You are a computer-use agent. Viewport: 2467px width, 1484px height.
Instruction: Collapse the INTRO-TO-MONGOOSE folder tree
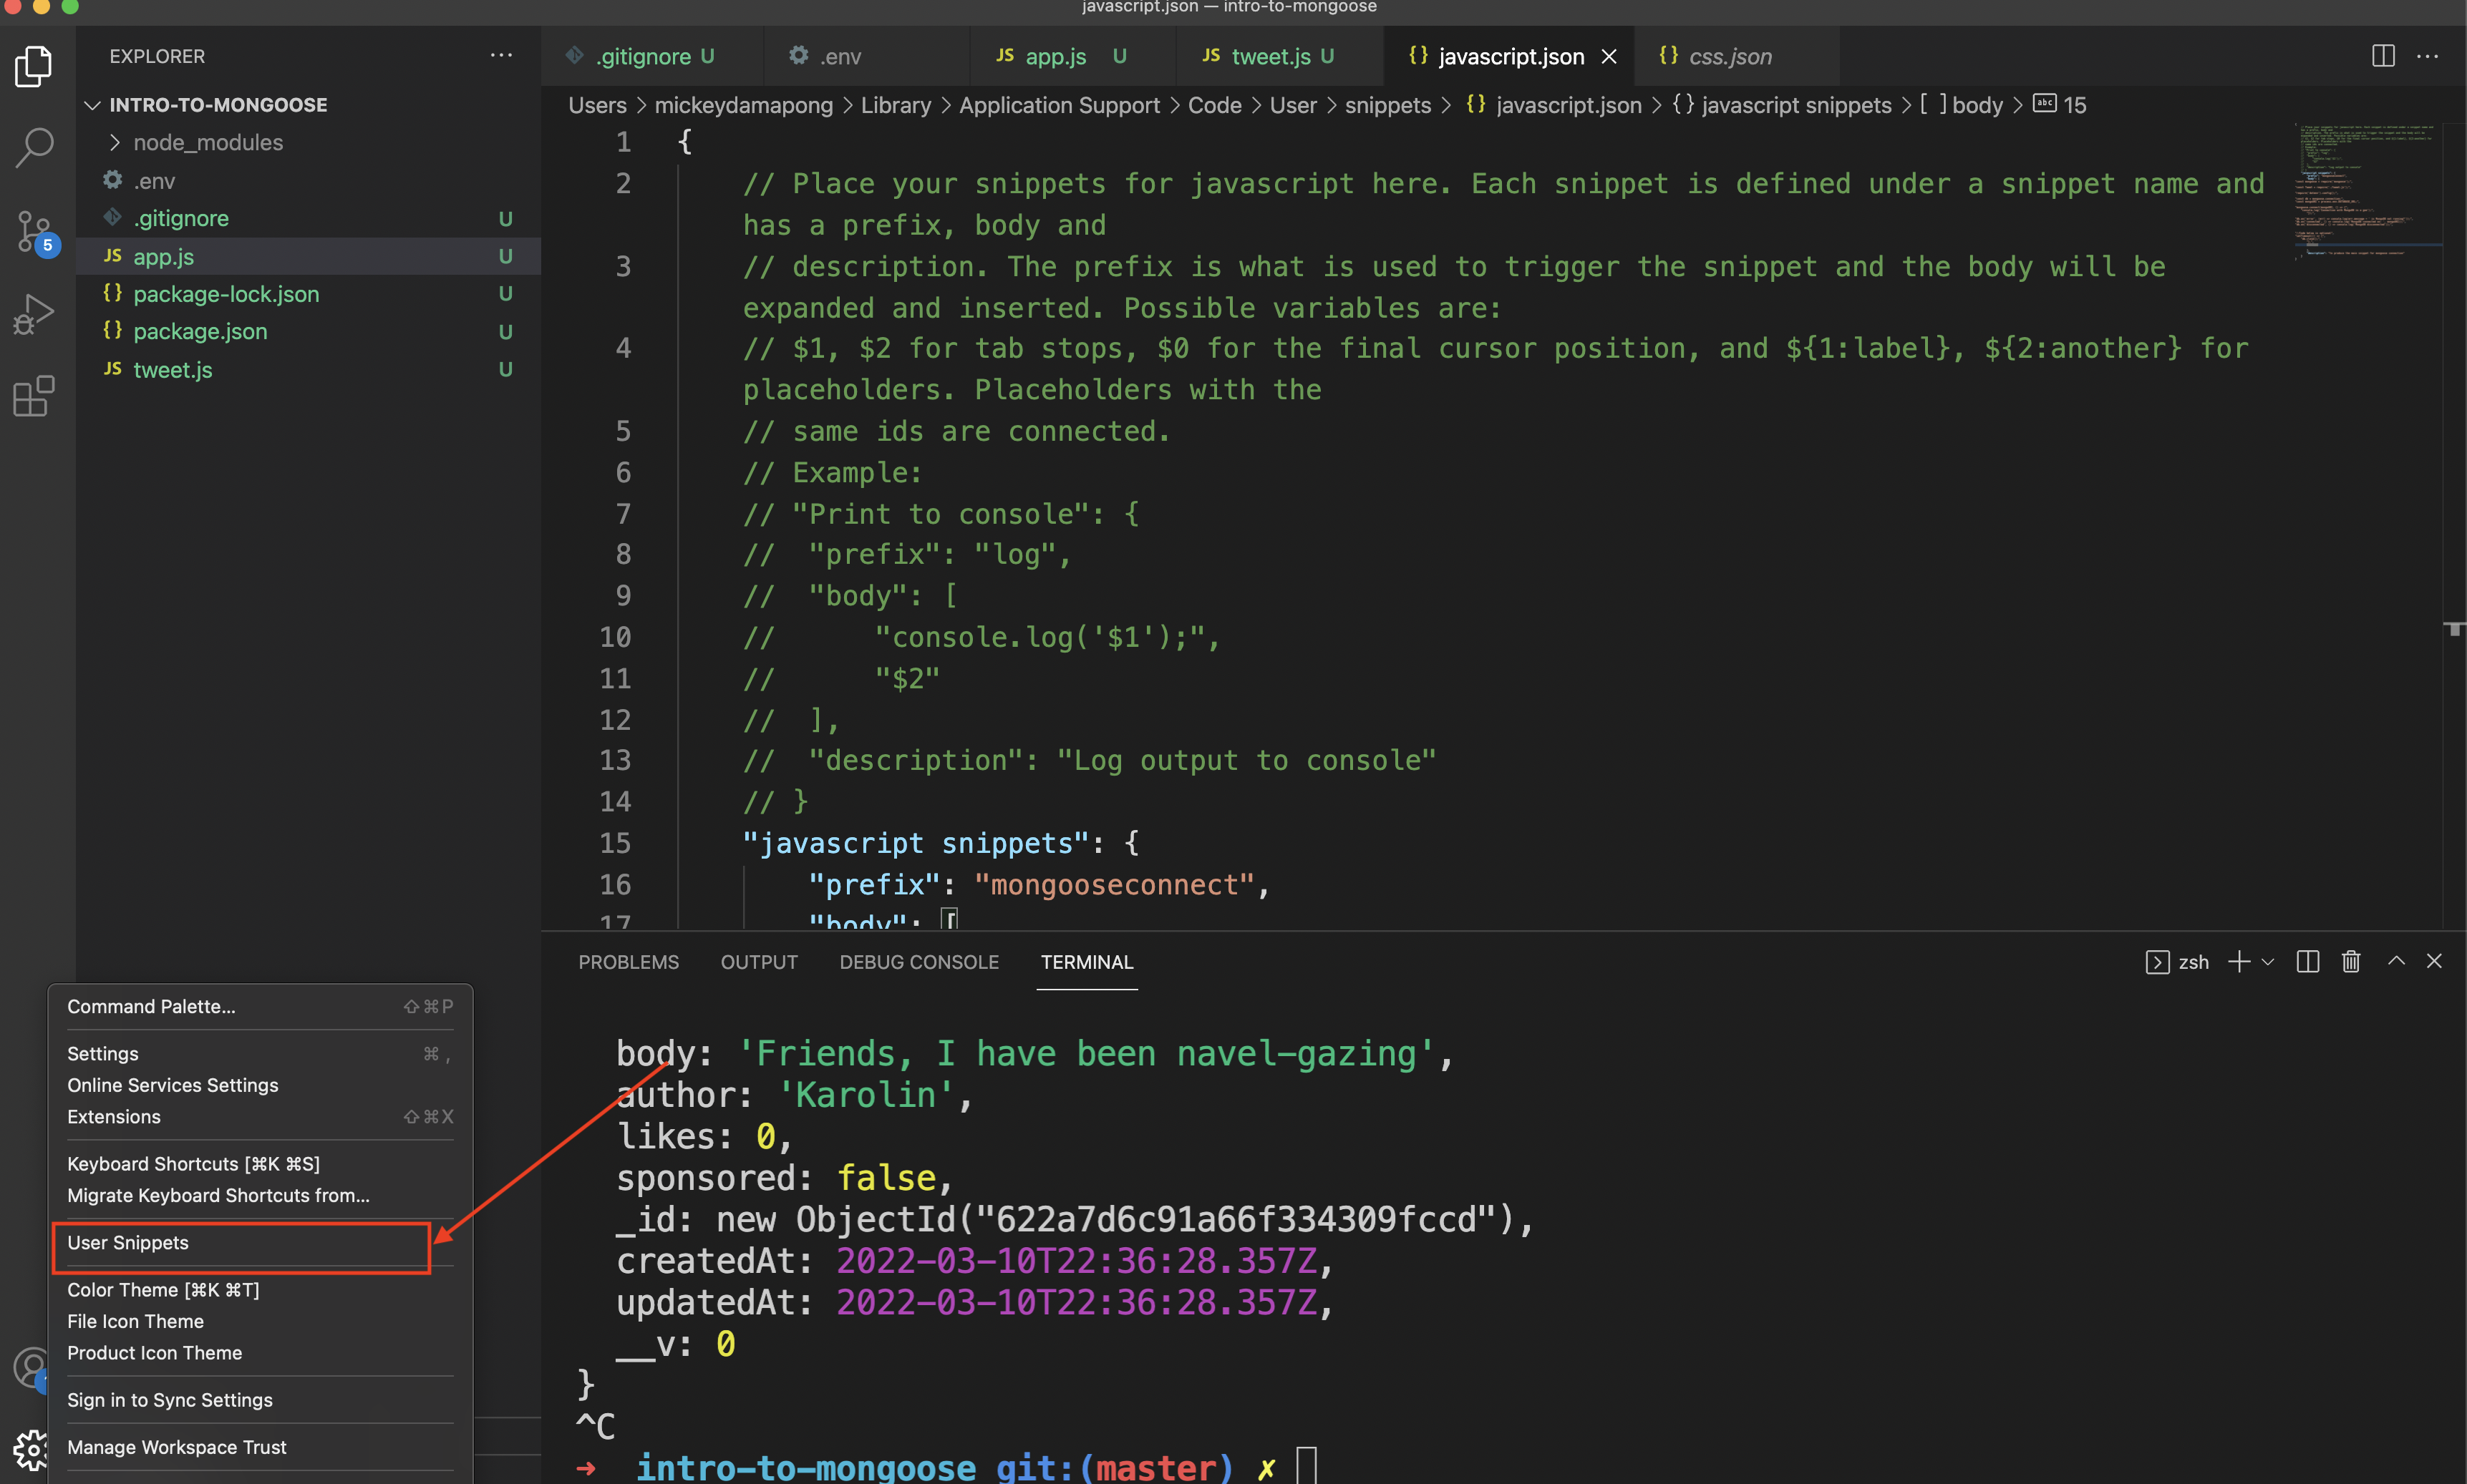click(x=93, y=104)
